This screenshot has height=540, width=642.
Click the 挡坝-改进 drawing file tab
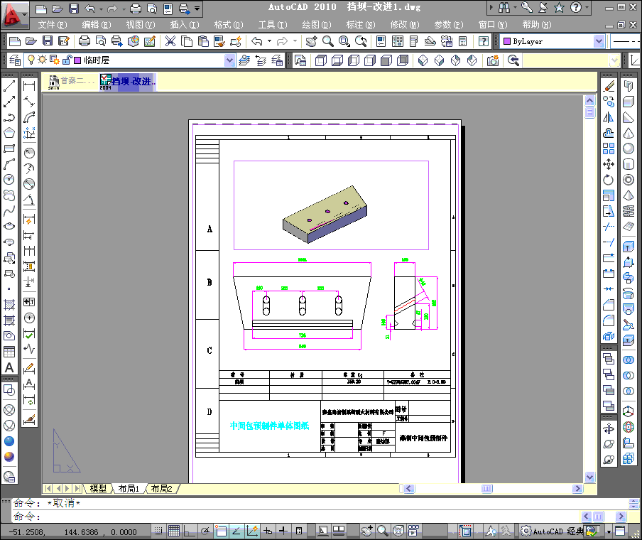coord(128,81)
